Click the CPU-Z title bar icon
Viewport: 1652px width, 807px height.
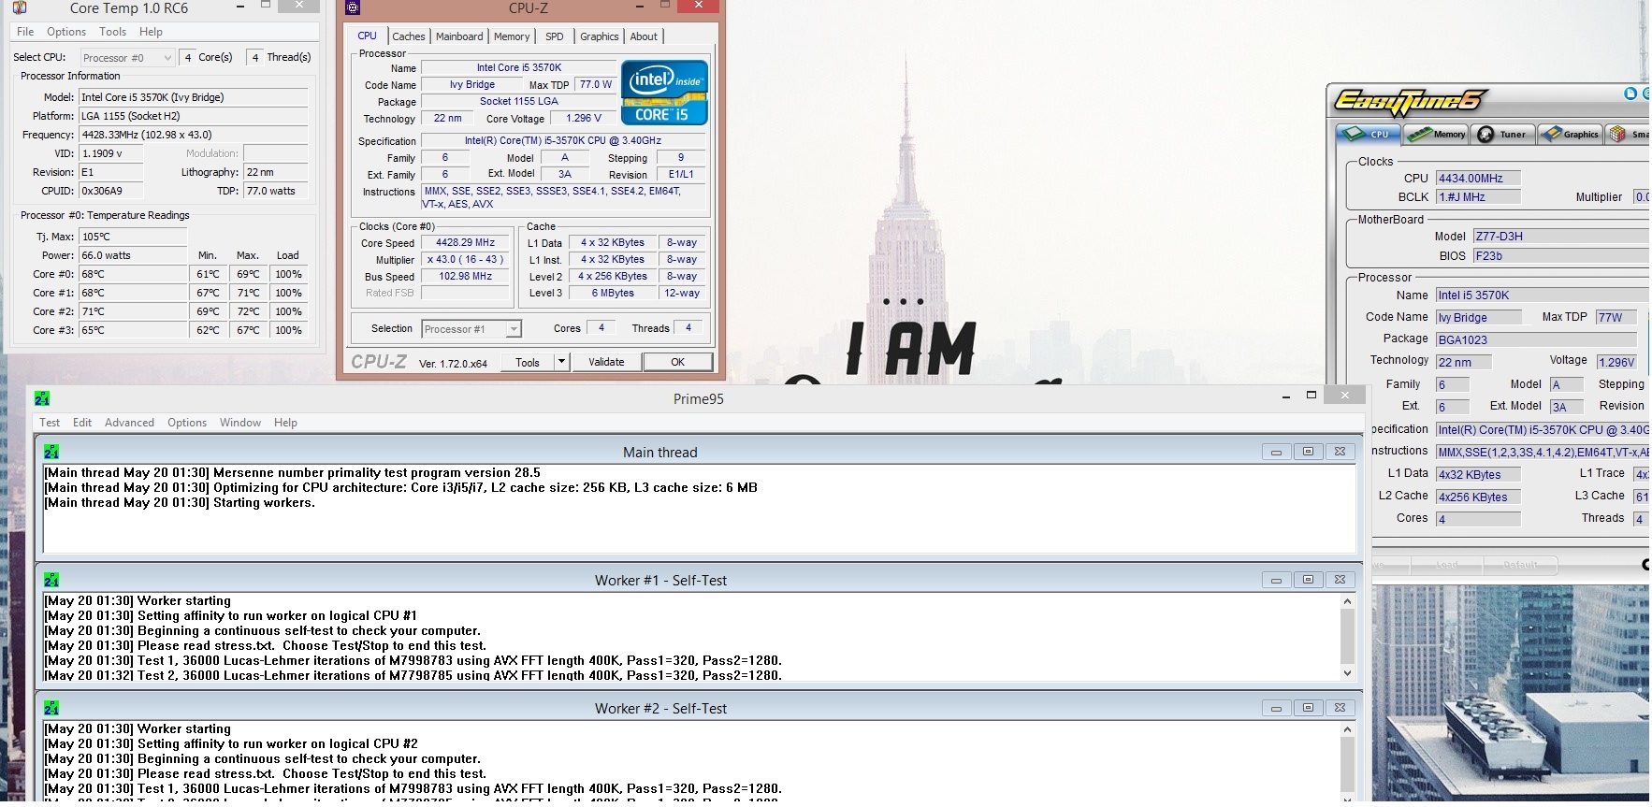tap(353, 8)
